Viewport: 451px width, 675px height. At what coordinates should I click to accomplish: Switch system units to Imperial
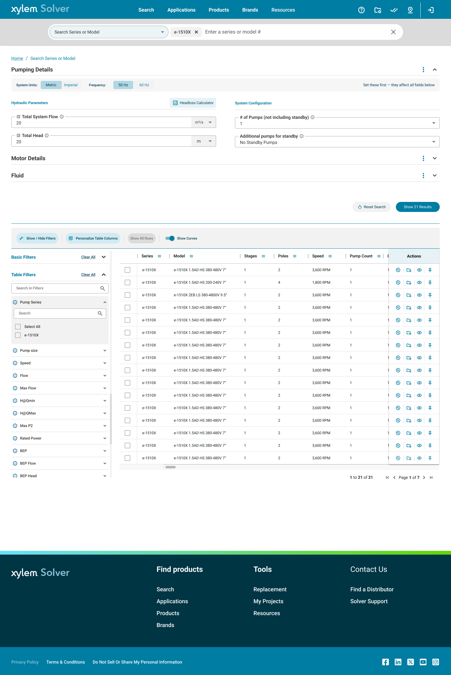point(71,85)
